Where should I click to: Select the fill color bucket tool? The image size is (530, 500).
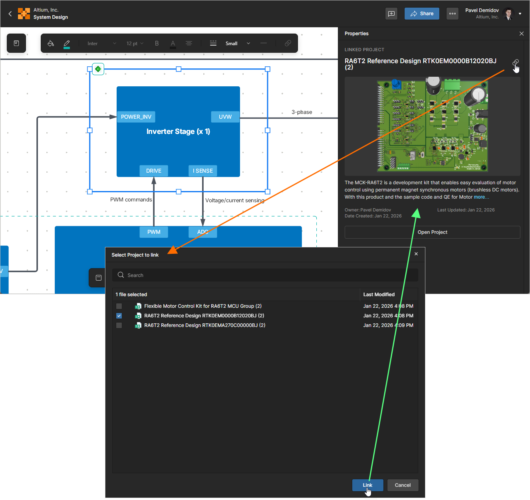tap(51, 43)
